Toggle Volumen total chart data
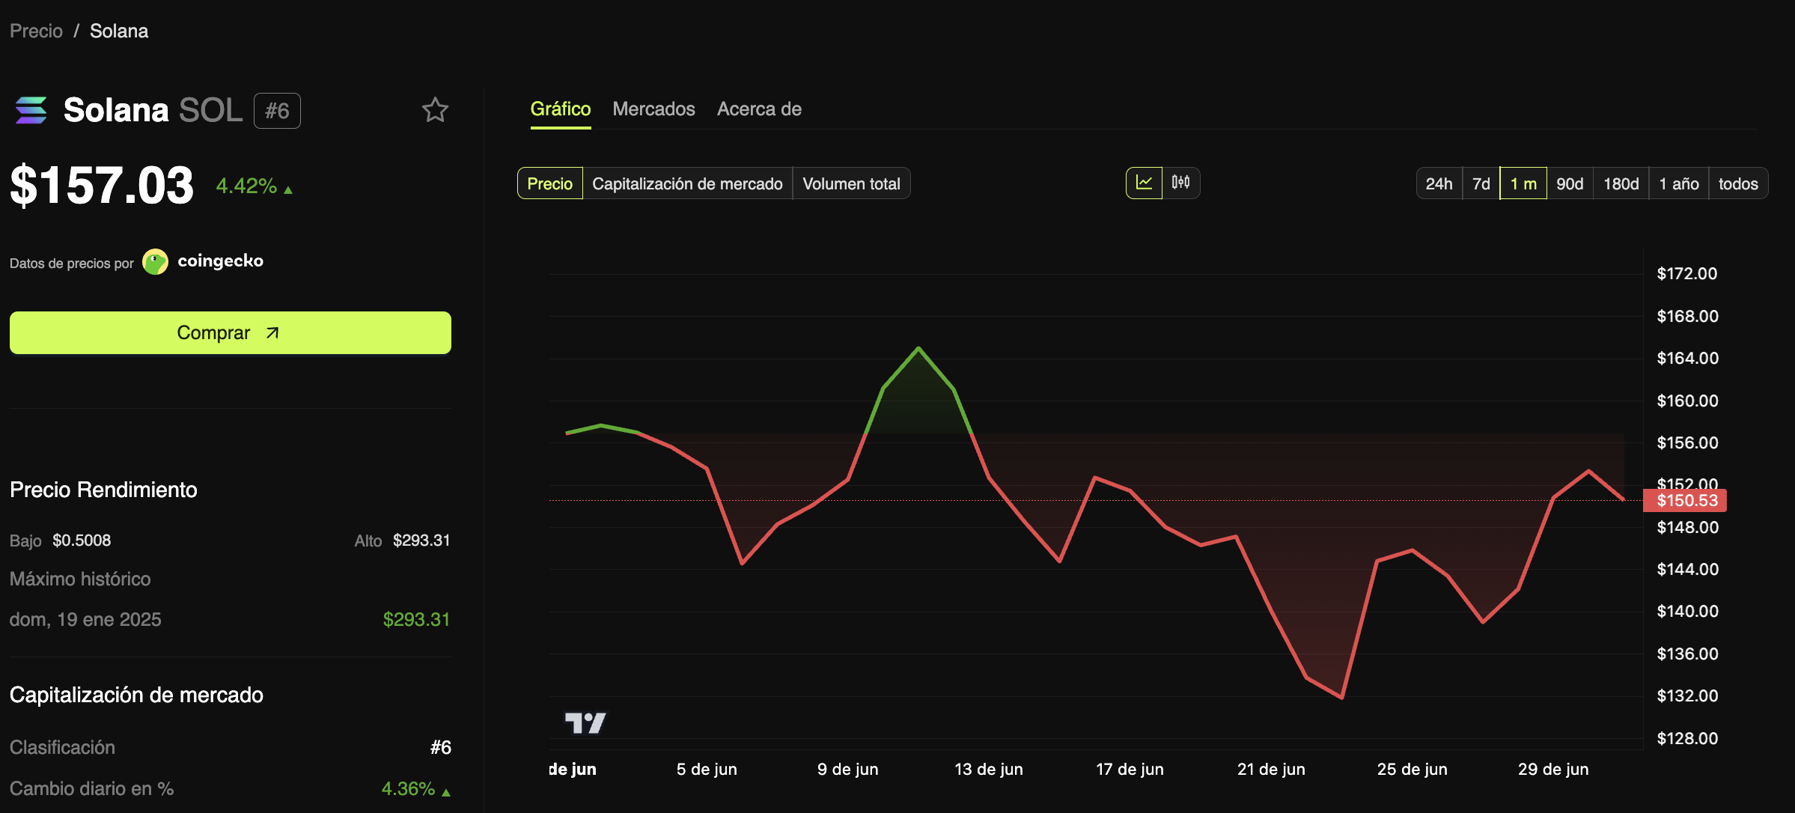Screen dimensions: 1795x813 (x=851, y=183)
